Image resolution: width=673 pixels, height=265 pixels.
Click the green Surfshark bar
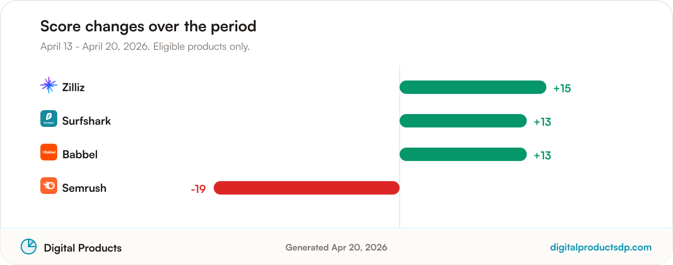pyautogui.click(x=463, y=121)
